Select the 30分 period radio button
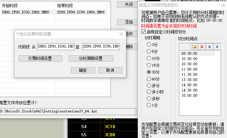Viewport: 227px width, 138px height. [149, 72]
